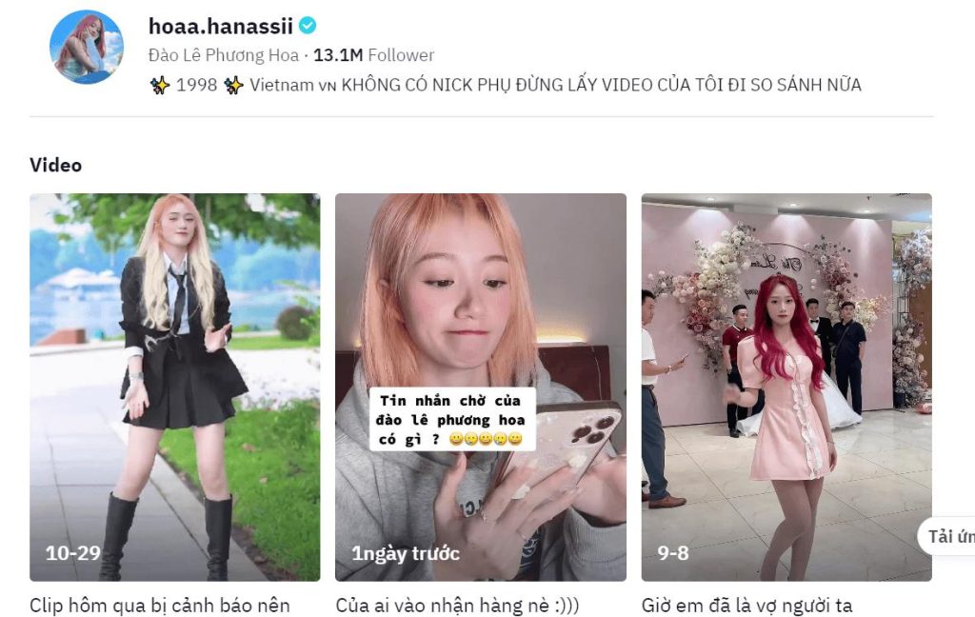Open the 10-29 video thumbnail

pos(175,387)
